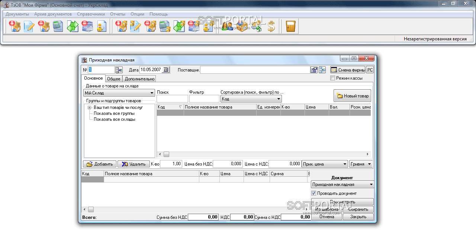This screenshot has height=230, width=476.
Task: Open the calendar picker beside Дата field
Action: pos(166,70)
